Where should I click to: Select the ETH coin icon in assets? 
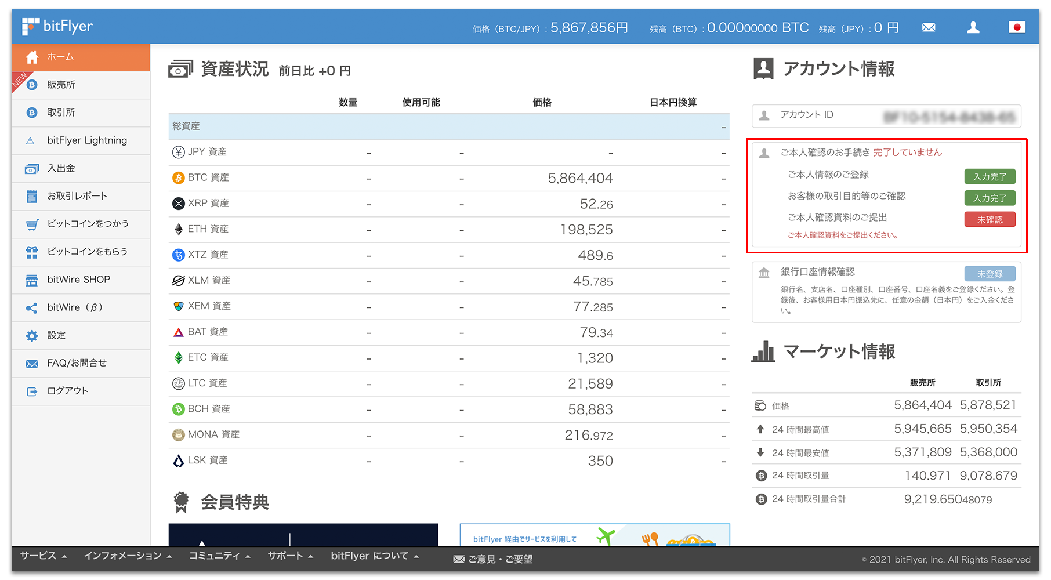[x=178, y=229]
